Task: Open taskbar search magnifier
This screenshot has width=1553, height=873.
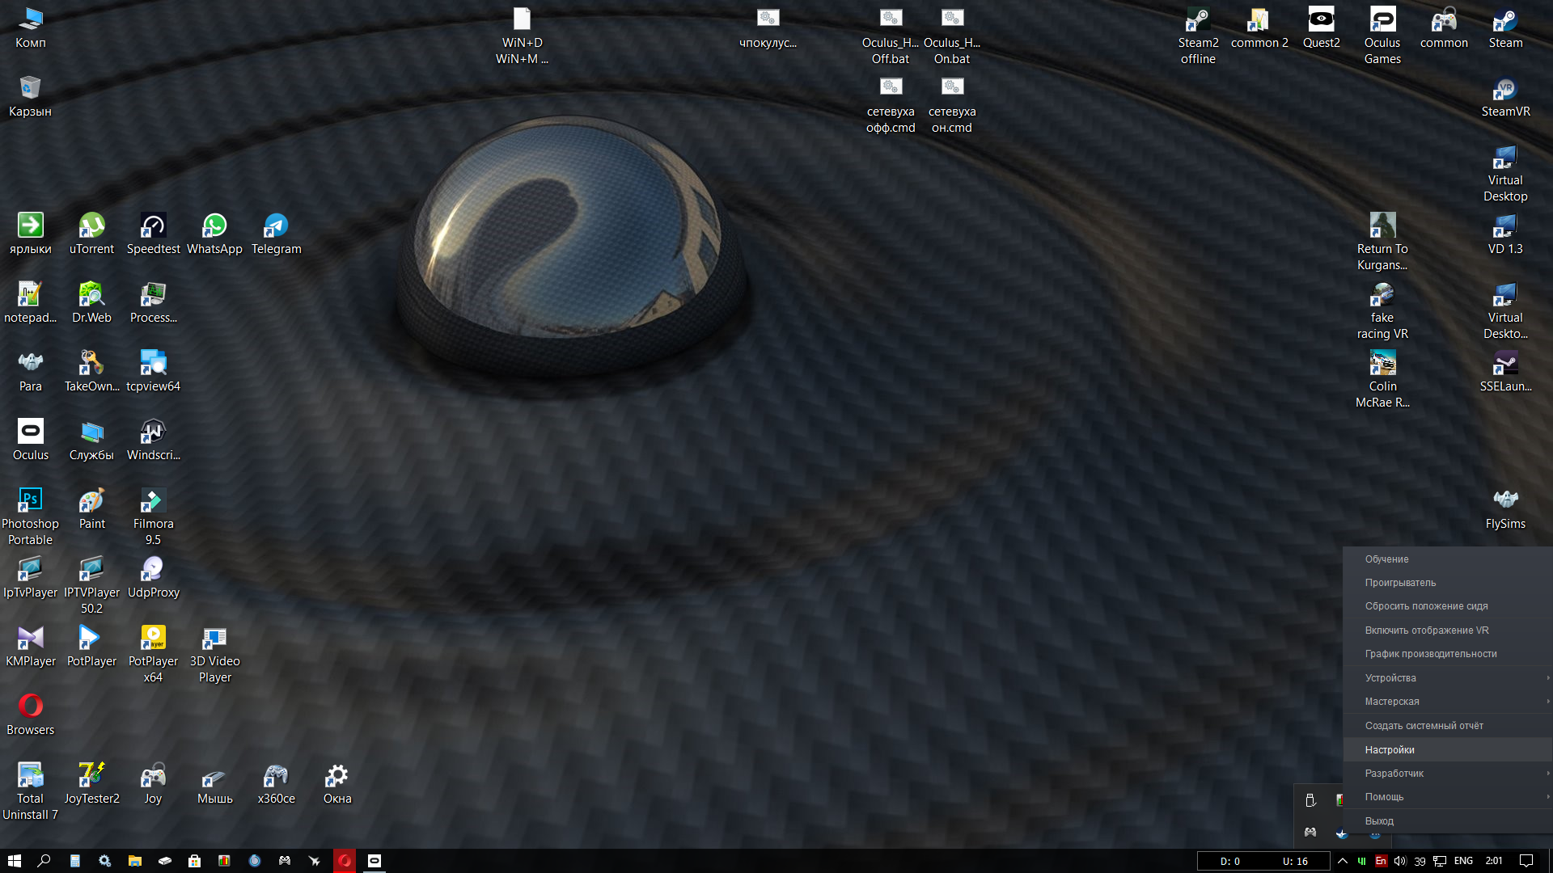Action: [44, 861]
